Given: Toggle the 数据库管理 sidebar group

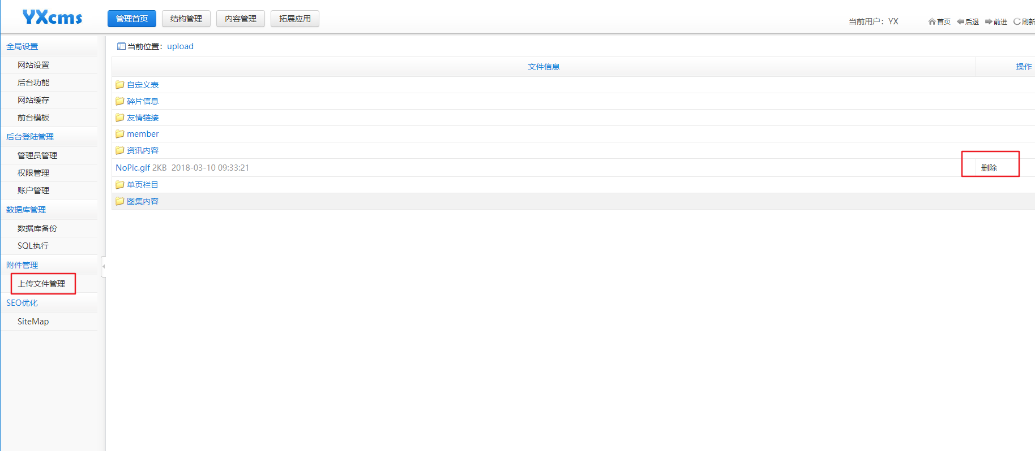Looking at the screenshot, I should pos(26,210).
